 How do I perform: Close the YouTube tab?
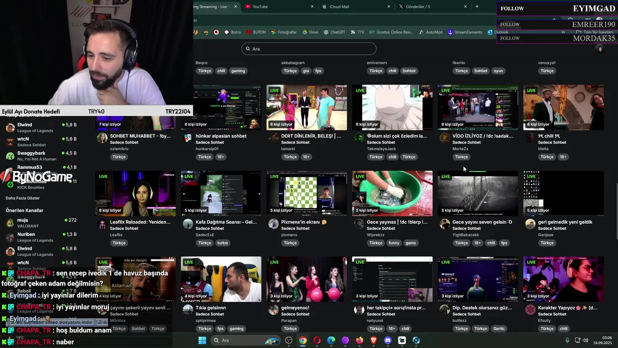(x=312, y=7)
